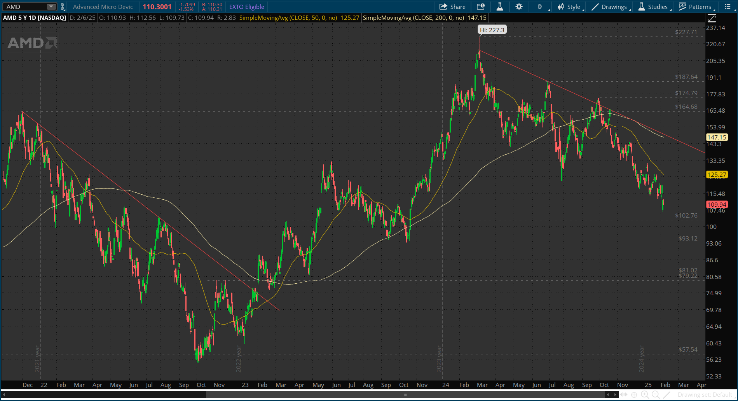
Task: Click the zoom in magnifier icon
Action: 645,395
